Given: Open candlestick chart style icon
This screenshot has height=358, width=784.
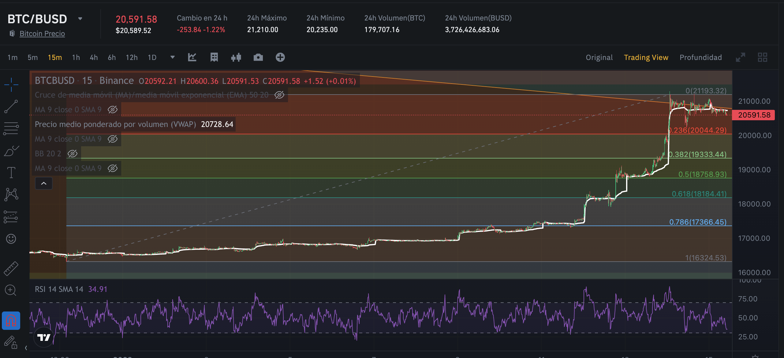Looking at the screenshot, I should click(236, 58).
